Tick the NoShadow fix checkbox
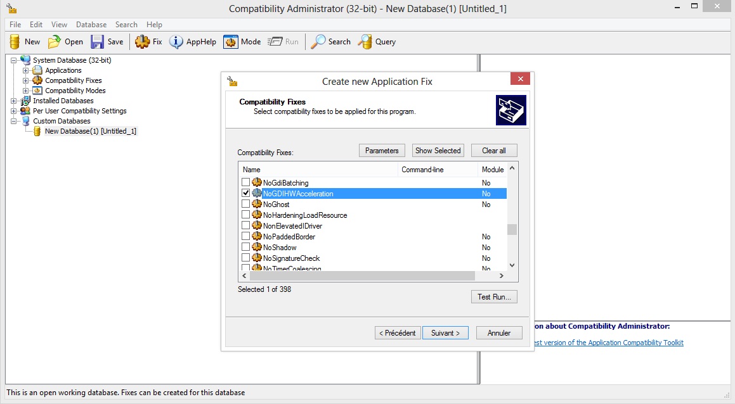735x404 pixels. coord(245,247)
